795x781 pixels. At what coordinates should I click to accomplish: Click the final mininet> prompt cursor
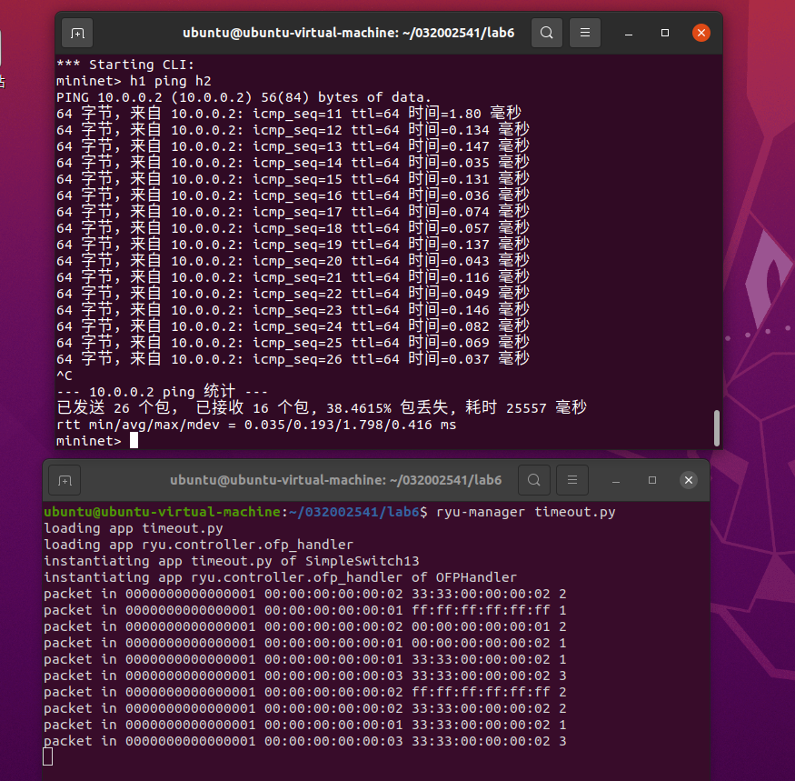click(134, 440)
